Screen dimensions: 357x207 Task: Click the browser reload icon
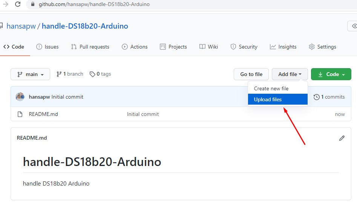click(x=18, y=4)
